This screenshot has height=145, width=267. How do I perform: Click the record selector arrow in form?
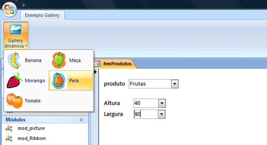click(96, 72)
